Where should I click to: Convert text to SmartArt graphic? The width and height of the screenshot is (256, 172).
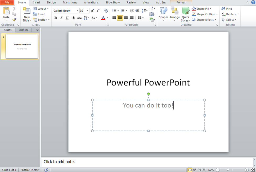[x=152, y=20]
